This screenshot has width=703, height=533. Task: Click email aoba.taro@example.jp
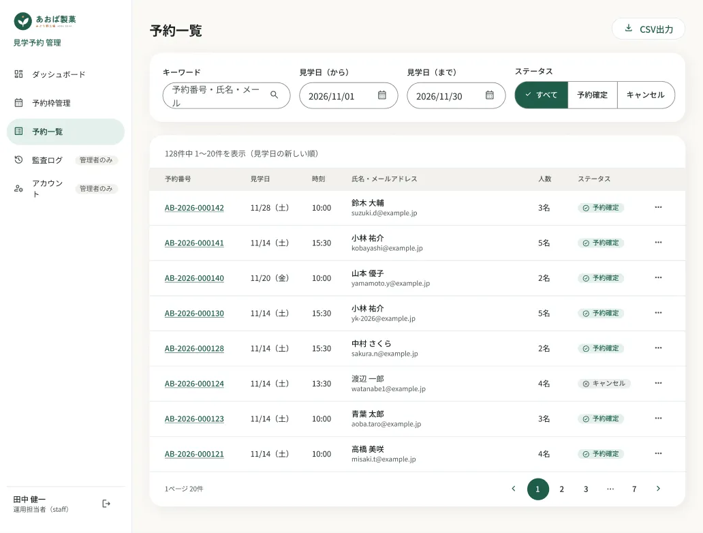pyautogui.click(x=386, y=424)
